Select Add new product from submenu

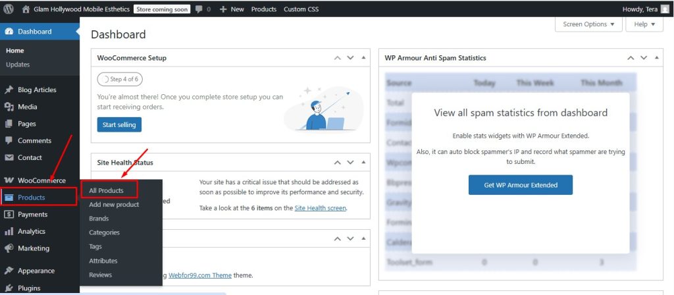pyautogui.click(x=114, y=205)
